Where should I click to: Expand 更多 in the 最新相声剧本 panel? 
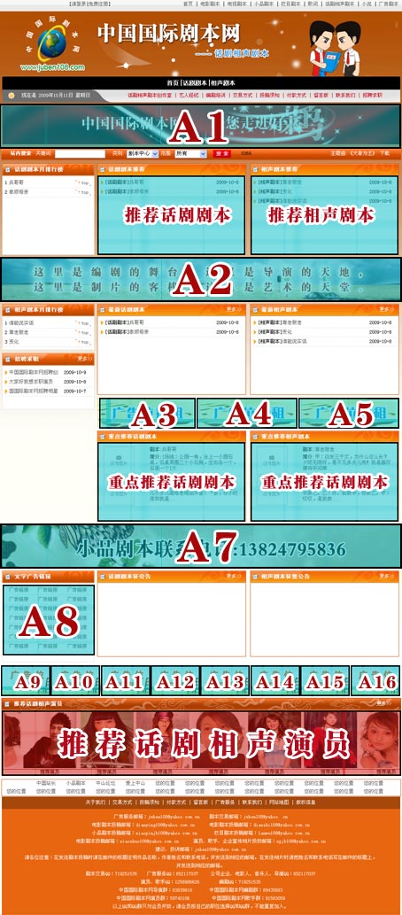(387, 309)
